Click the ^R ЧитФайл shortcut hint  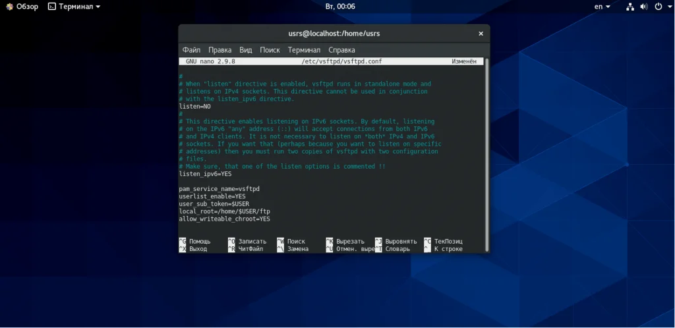tap(245, 249)
